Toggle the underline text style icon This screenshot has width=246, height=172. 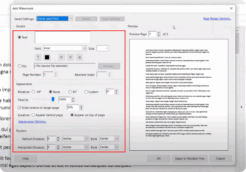coord(38,57)
